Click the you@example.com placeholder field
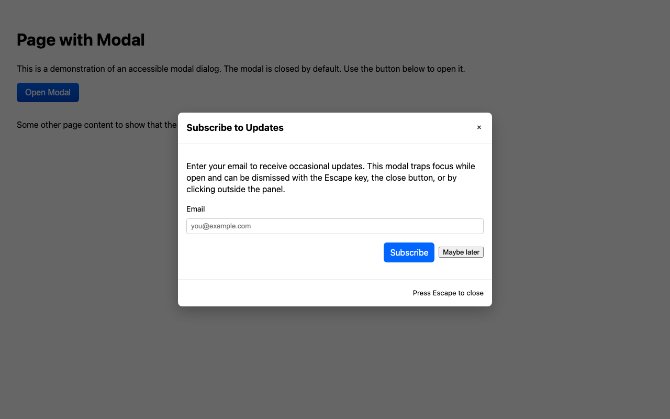The image size is (670, 419). 335,226
